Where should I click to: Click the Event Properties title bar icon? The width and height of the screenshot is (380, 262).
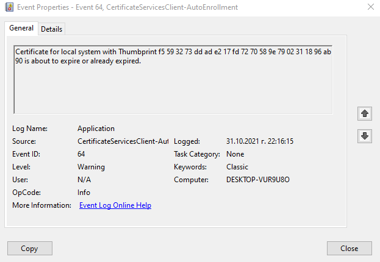9,7
